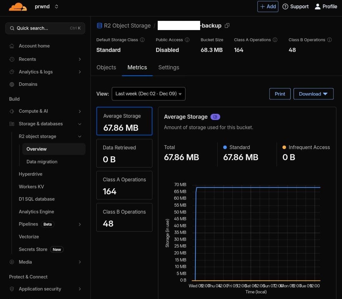
Task: Collapse Storage & databases section
Action: (79, 124)
